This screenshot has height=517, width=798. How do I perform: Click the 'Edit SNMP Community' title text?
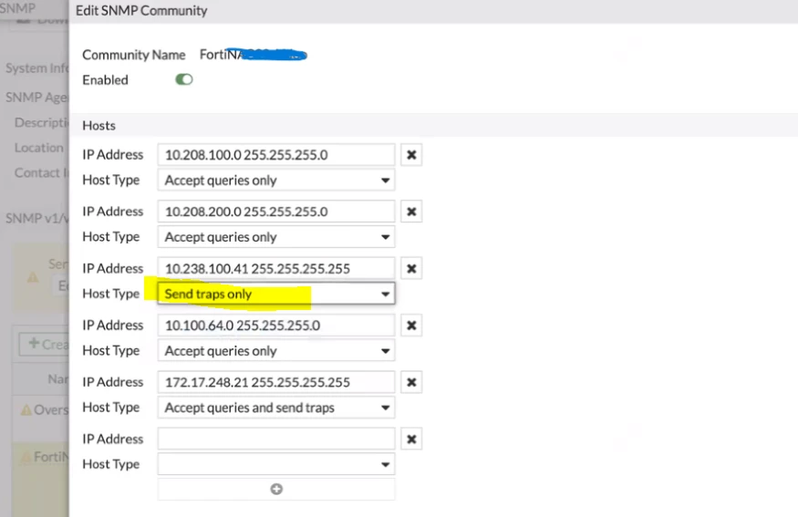tap(141, 11)
